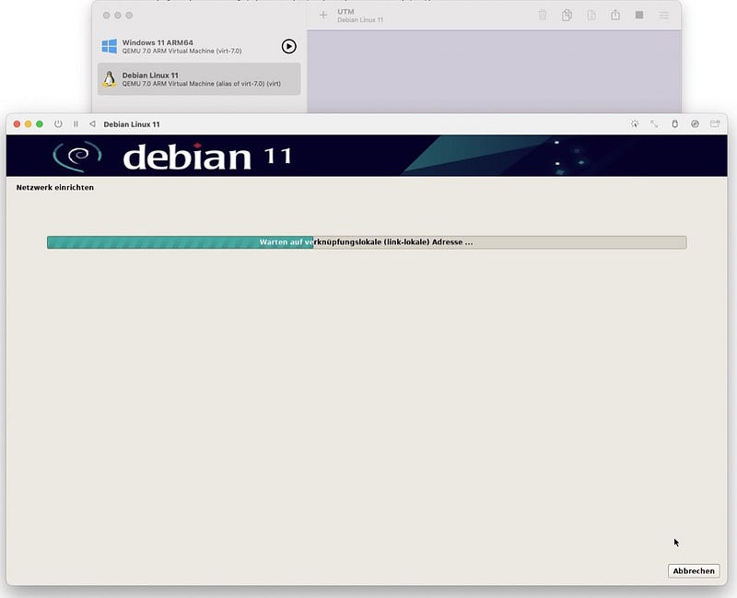737x598 pixels.
Task: Start the Windows 11 ARM64 VM with play button
Action: click(x=288, y=46)
